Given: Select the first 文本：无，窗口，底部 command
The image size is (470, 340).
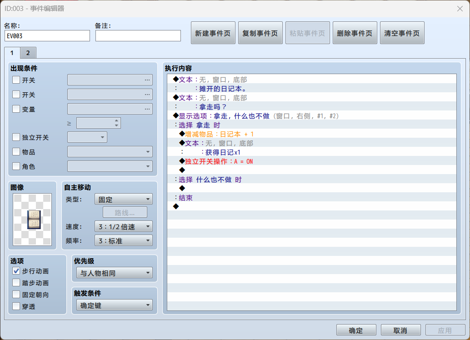Looking at the screenshot, I should pos(312,80).
